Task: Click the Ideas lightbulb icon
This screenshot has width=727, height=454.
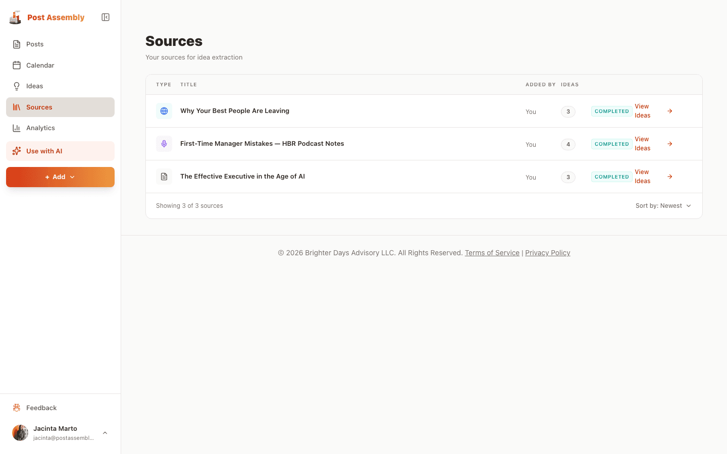Action: (x=16, y=86)
